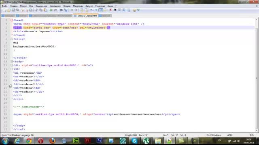Collapse the <dl> list fold marker
Viewport: 259px width, 145px height.
tap(12, 69)
